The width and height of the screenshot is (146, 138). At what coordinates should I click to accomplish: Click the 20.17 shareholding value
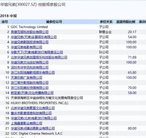pyautogui.click(x=132, y=32)
